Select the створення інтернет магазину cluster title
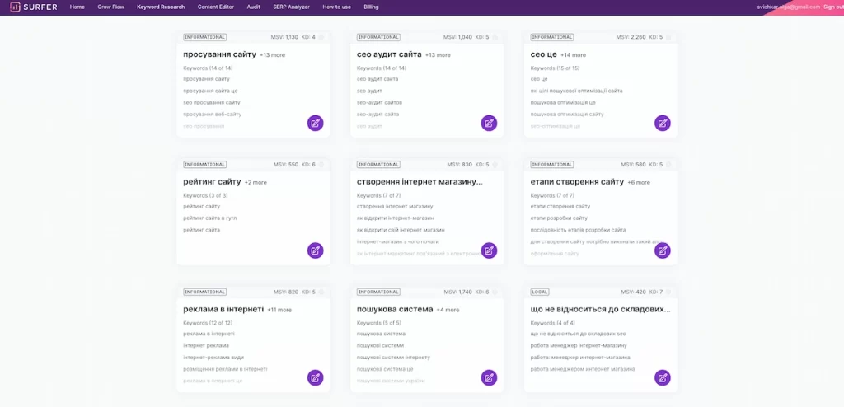844x407 pixels. [420, 182]
